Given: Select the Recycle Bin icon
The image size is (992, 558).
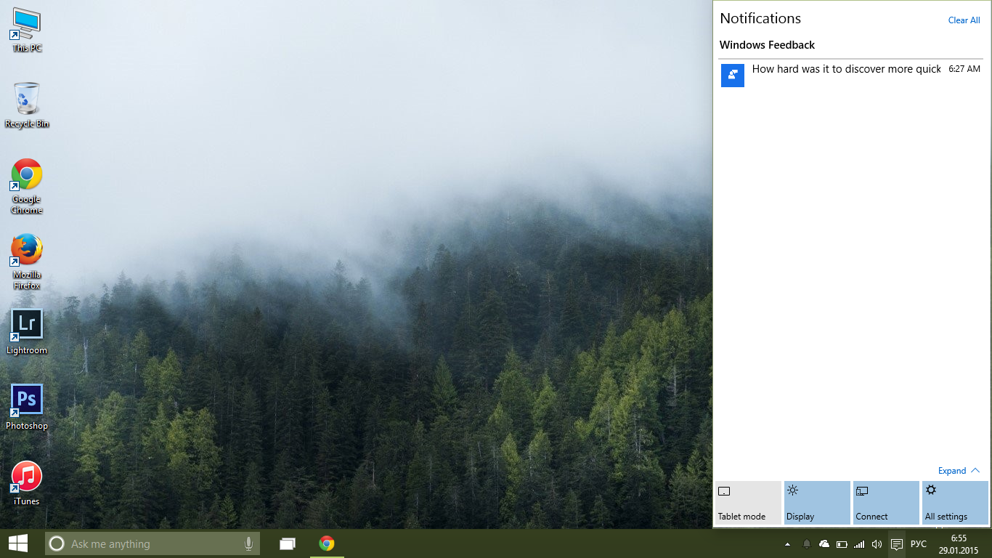Looking at the screenshot, I should 27,105.
